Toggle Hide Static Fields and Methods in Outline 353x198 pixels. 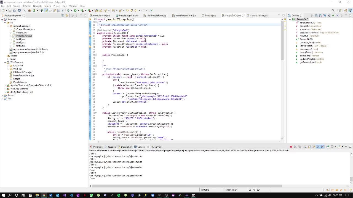click(329, 15)
